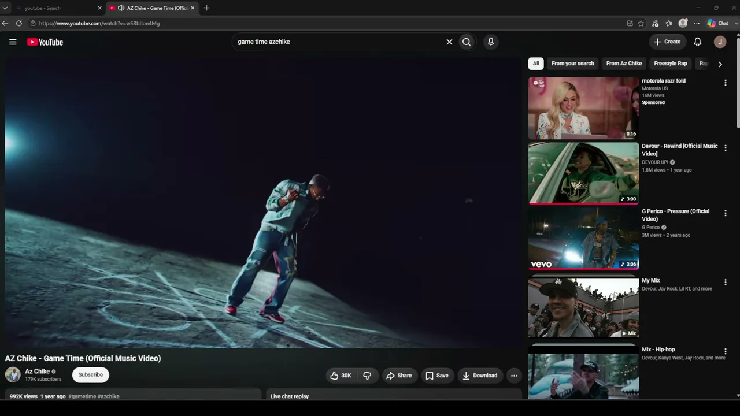Screen dimensions: 740x416
Task: Start voice search with the microphone
Action: click(491, 42)
